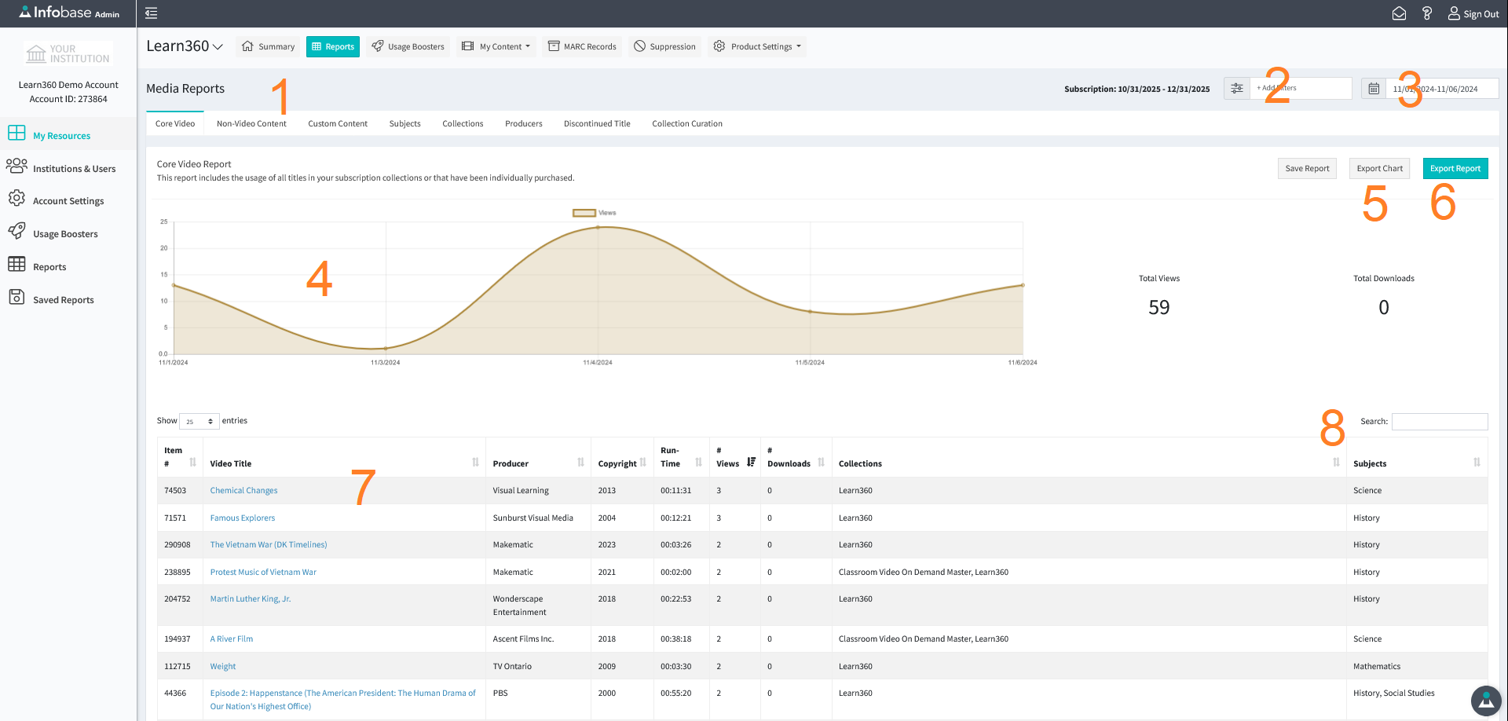Screen dimensions: 1508x721
Task: Click the Total Views value 59
Action: 1159,307
